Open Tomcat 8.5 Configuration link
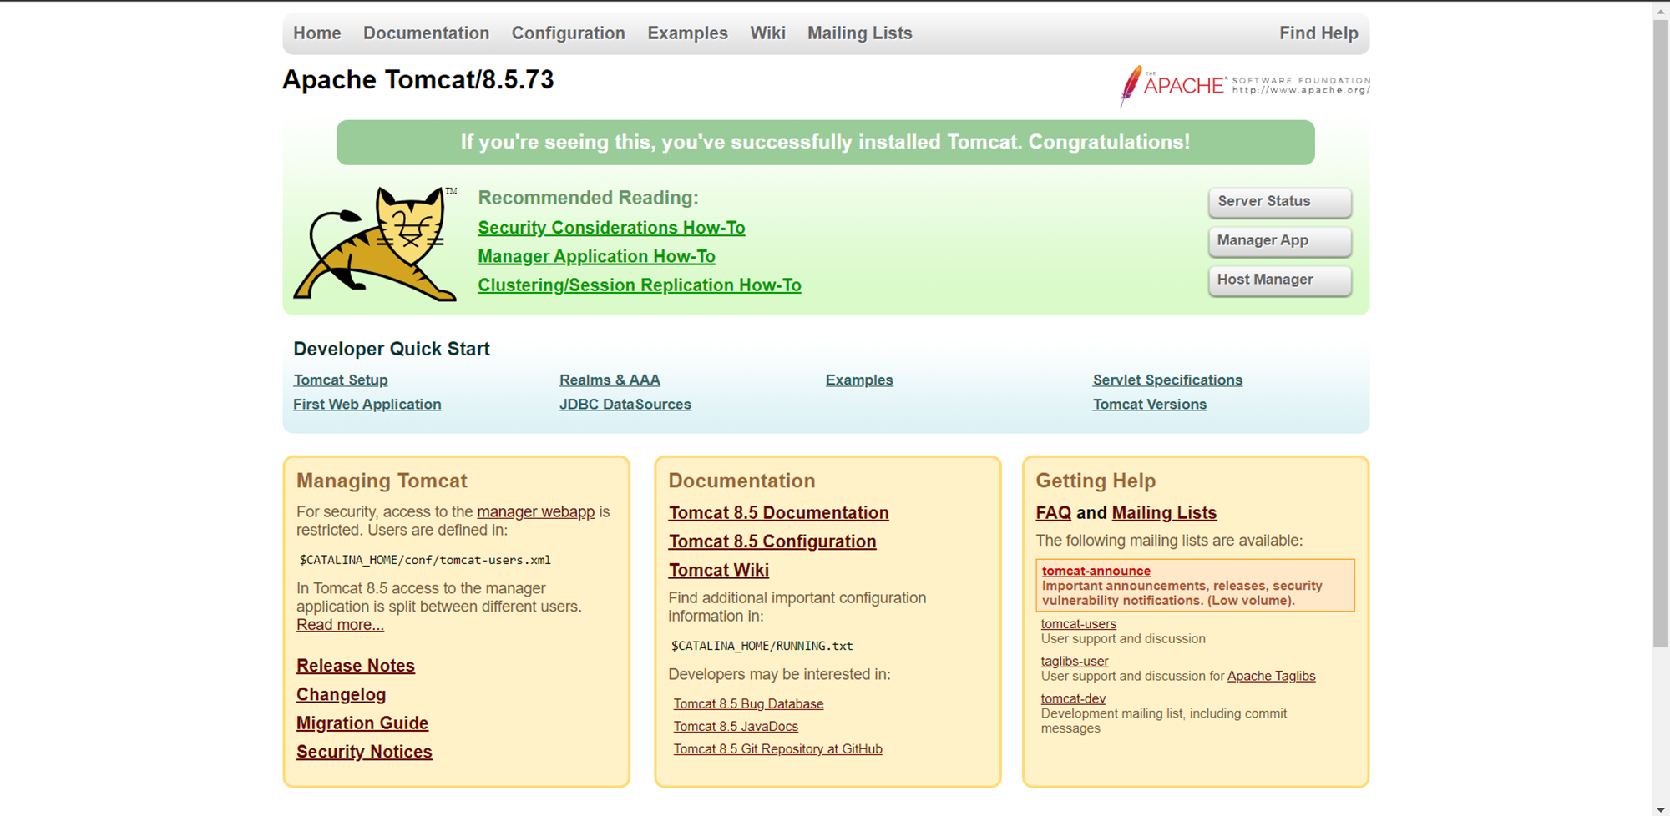The width and height of the screenshot is (1670, 816). 772,541
